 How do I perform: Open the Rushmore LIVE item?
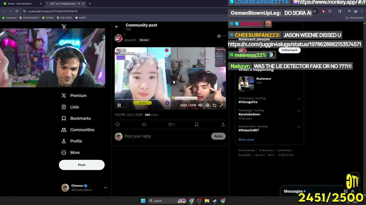coord(269,84)
